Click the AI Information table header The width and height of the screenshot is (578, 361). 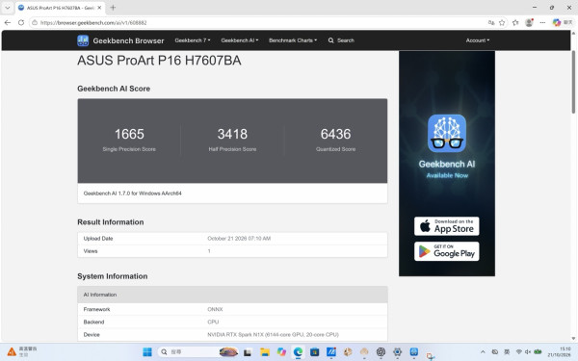point(232,295)
